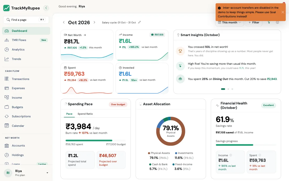The image size is (289, 181).
Task: Click the Savings progress bar
Action: 246,145
